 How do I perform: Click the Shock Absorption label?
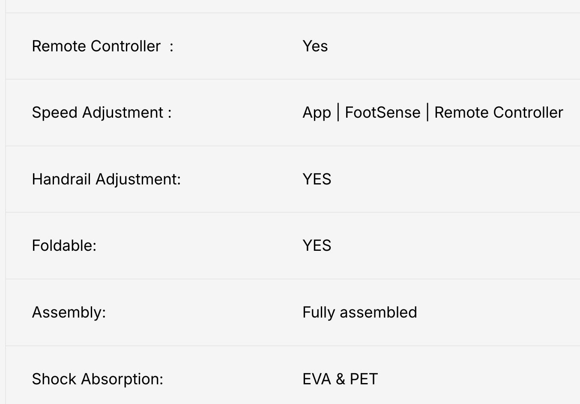tap(97, 379)
